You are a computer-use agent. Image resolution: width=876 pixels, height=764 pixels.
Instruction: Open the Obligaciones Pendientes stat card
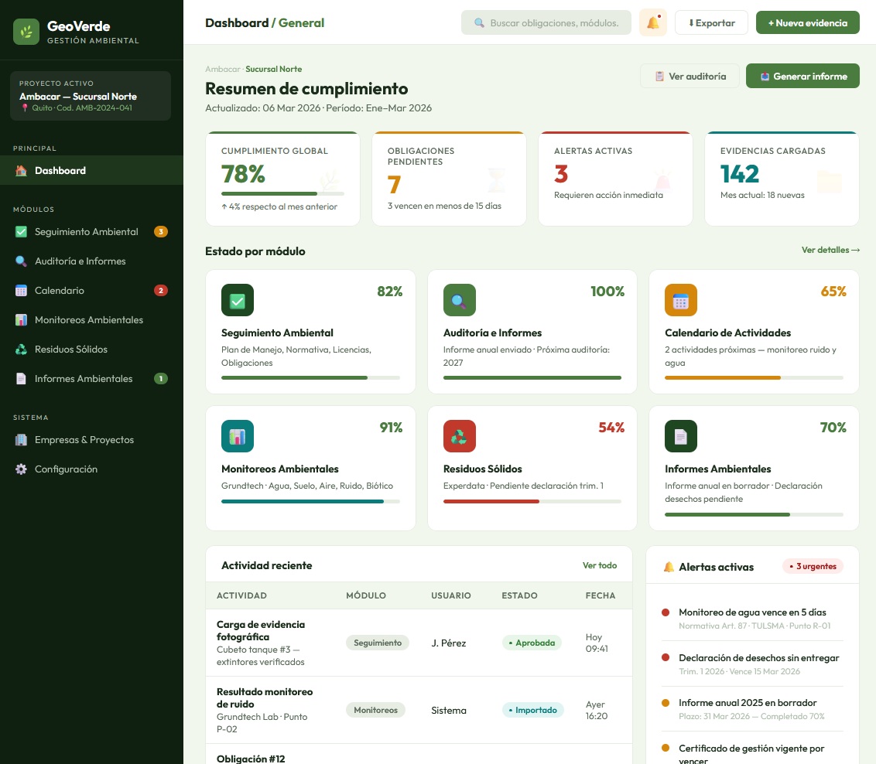pyautogui.click(x=449, y=179)
